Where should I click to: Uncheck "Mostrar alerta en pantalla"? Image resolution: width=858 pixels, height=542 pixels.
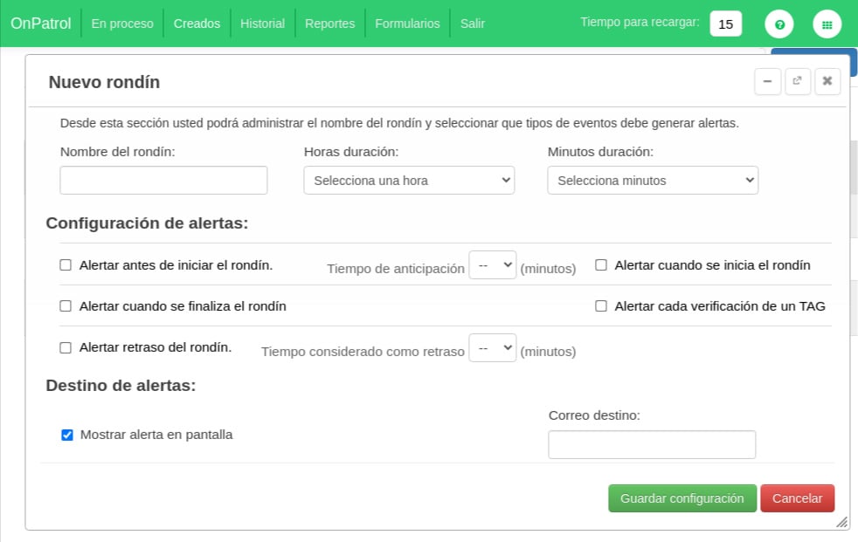tap(67, 435)
